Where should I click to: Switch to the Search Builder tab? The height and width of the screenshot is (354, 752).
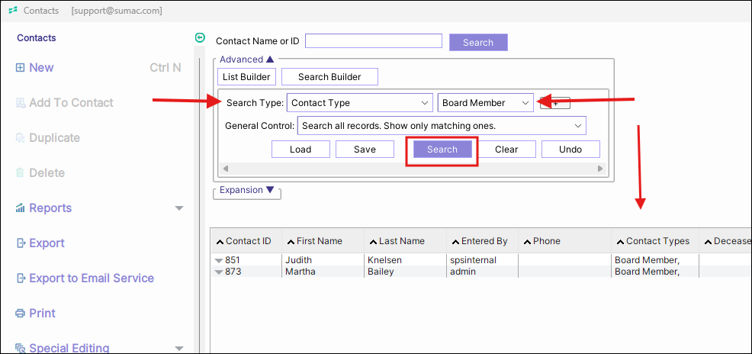[x=329, y=77]
